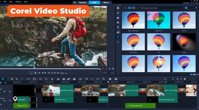This screenshot has height=110, width=199.
Task: Click the import media icon beside search
Action: pyautogui.click(x=125, y=8)
